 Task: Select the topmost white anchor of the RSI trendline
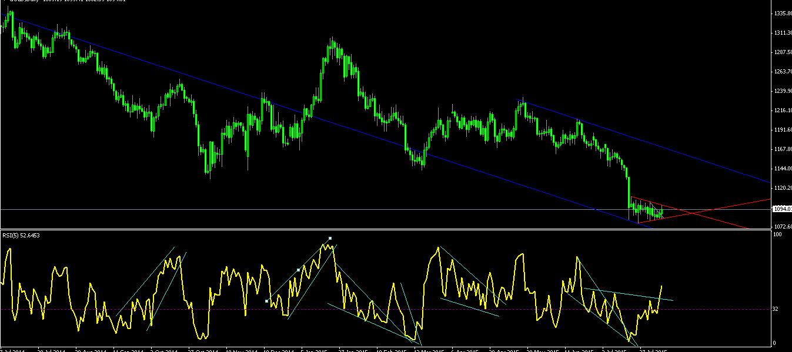(330, 238)
